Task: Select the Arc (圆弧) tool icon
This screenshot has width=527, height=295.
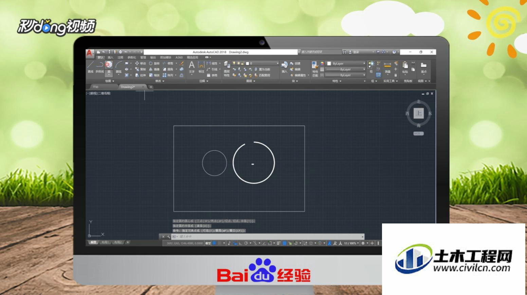Action: 119,64
